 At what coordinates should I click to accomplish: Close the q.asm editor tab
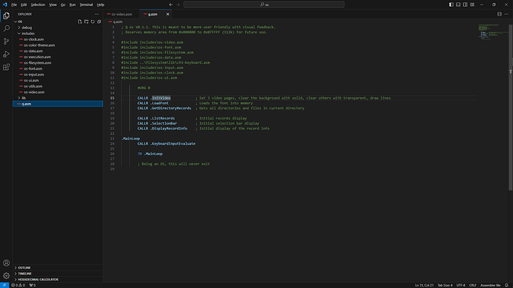click(167, 14)
